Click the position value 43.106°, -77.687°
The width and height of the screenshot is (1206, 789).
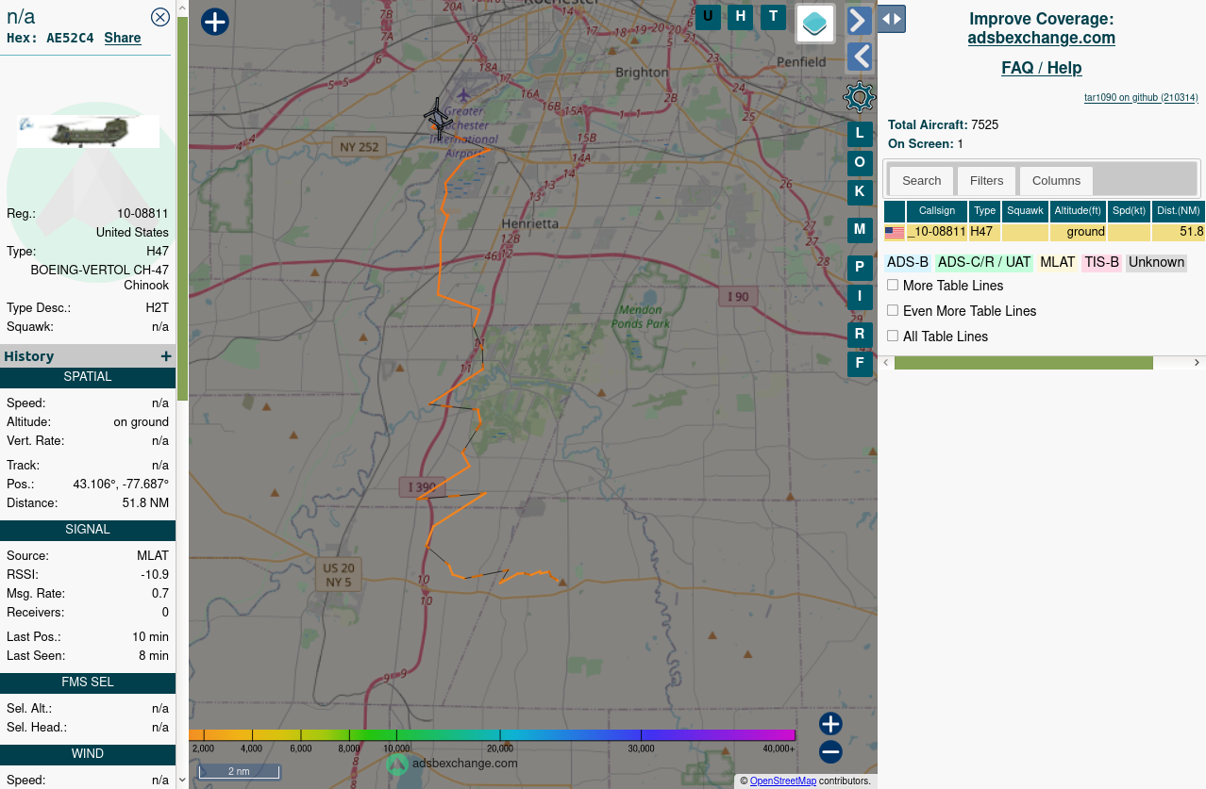tap(121, 485)
